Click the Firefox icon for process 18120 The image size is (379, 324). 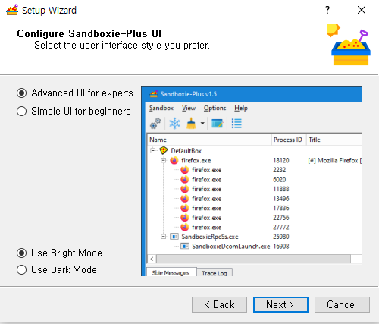pyautogui.click(x=174, y=160)
